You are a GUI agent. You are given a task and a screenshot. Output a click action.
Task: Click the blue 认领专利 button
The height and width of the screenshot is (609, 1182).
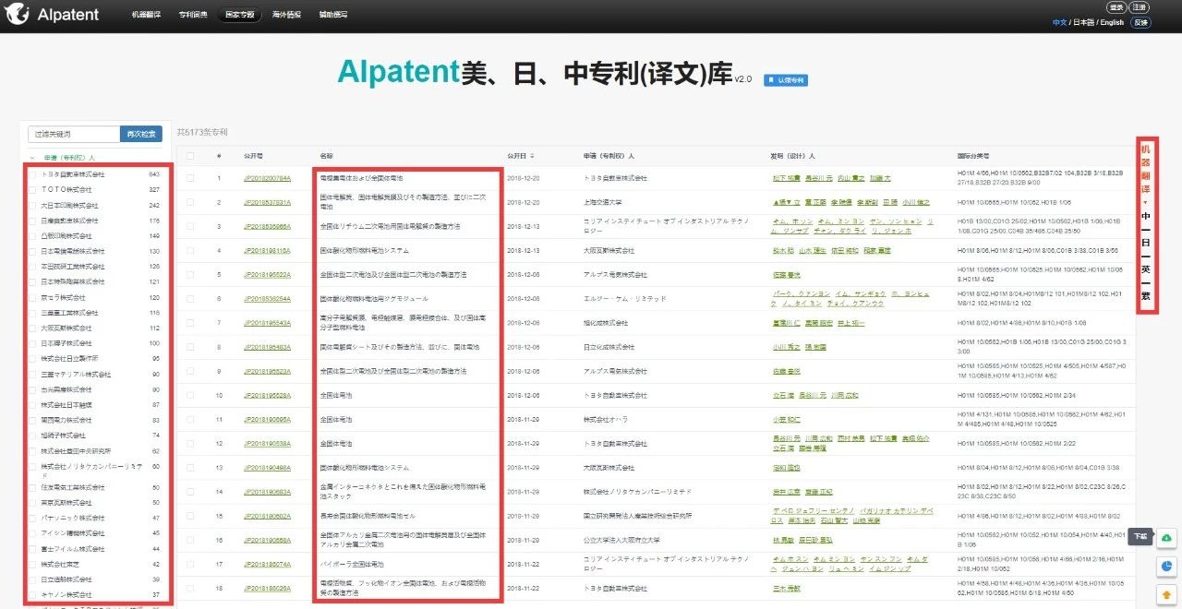click(786, 80)
